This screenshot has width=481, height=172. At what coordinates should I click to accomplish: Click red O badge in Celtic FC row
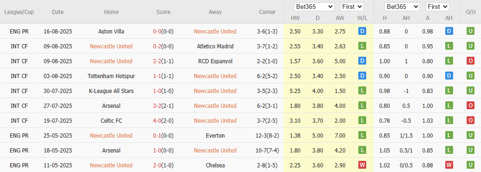point(470,120)
